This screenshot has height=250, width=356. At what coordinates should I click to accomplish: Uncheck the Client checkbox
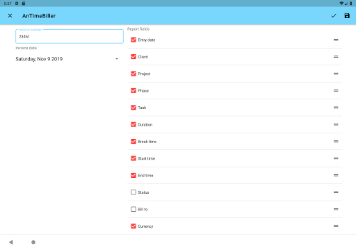133,57
